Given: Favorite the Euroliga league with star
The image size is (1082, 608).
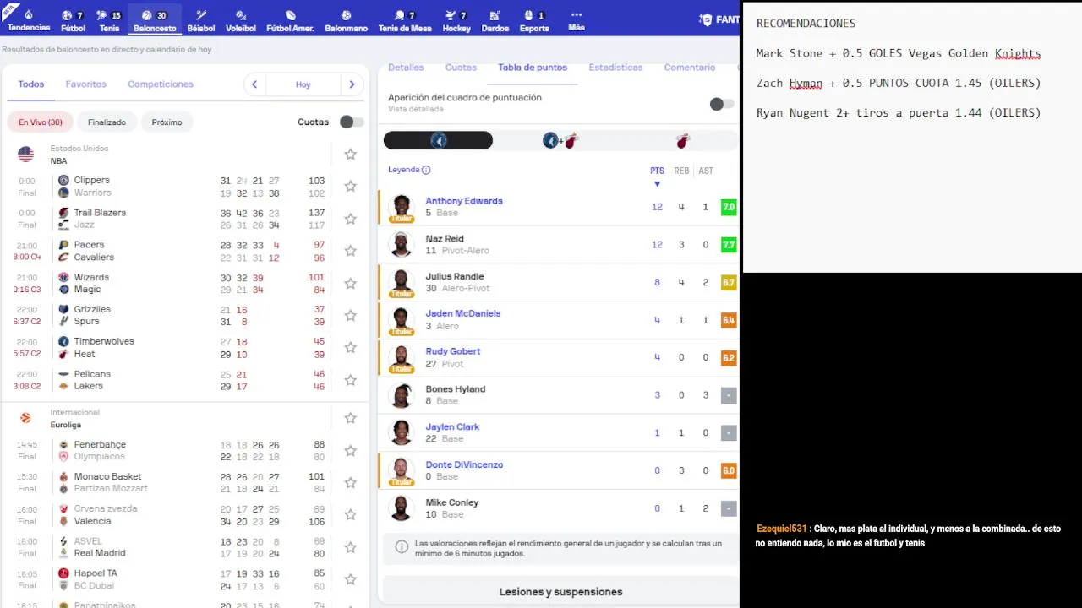Looking at the screenshot, I should point(350,418).
